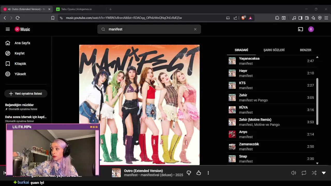Screen dimensions: 331x186
Task: Open Brave wallet icon
Action: click(307, 18)
